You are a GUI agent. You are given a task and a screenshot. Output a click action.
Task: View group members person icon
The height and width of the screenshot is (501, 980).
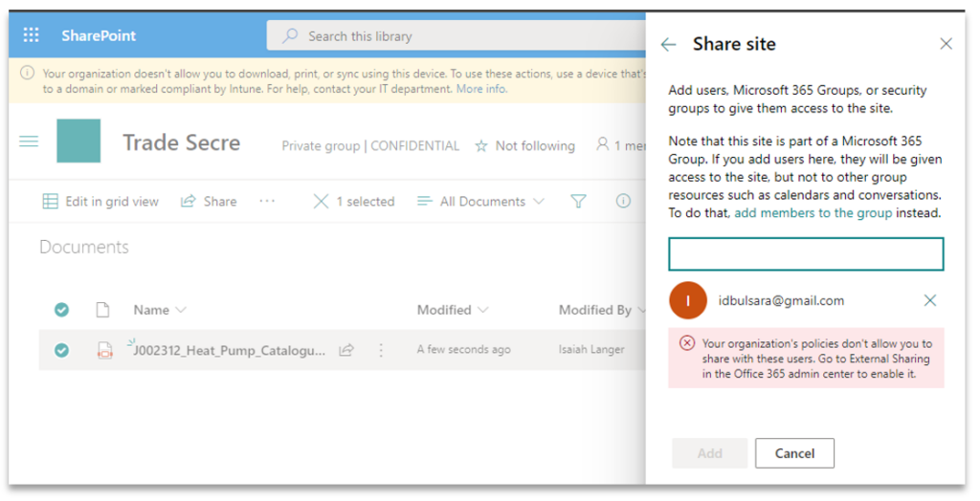[603, 145]
